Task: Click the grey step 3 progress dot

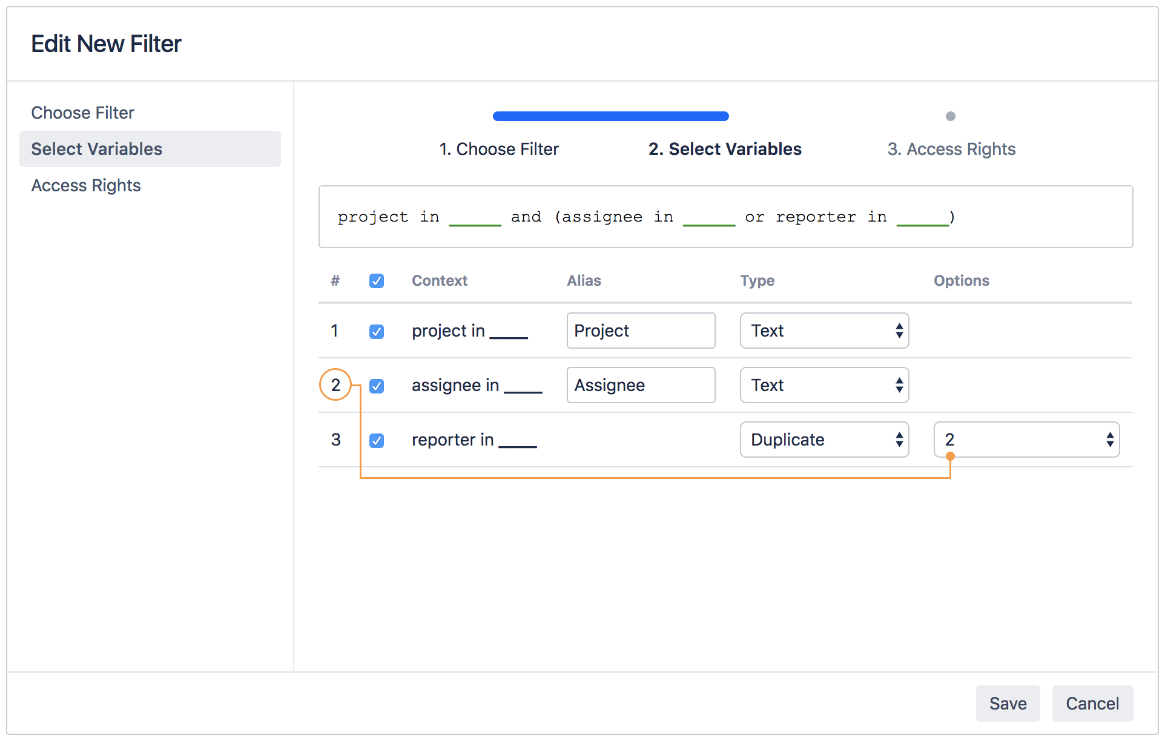Action: point(950,116)
